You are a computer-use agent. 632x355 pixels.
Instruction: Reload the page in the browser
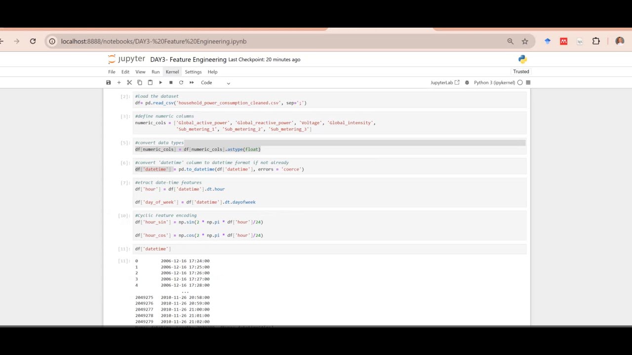(33, 41)
